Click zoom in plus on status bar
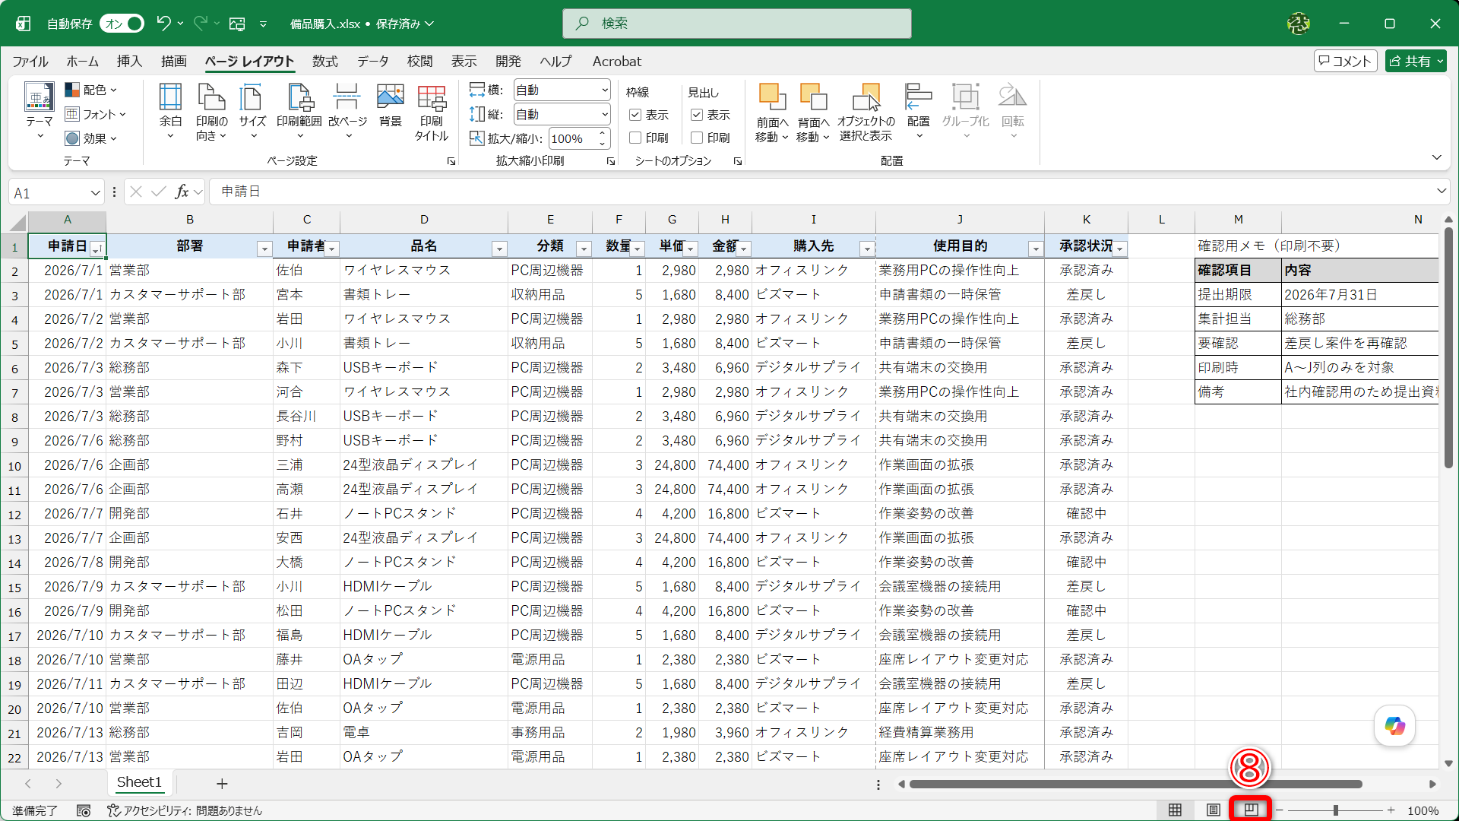 pos(1391,810)
